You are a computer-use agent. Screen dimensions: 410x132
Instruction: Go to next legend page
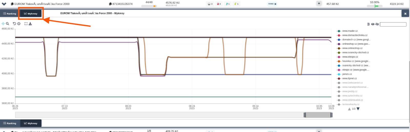coord(358,109)
